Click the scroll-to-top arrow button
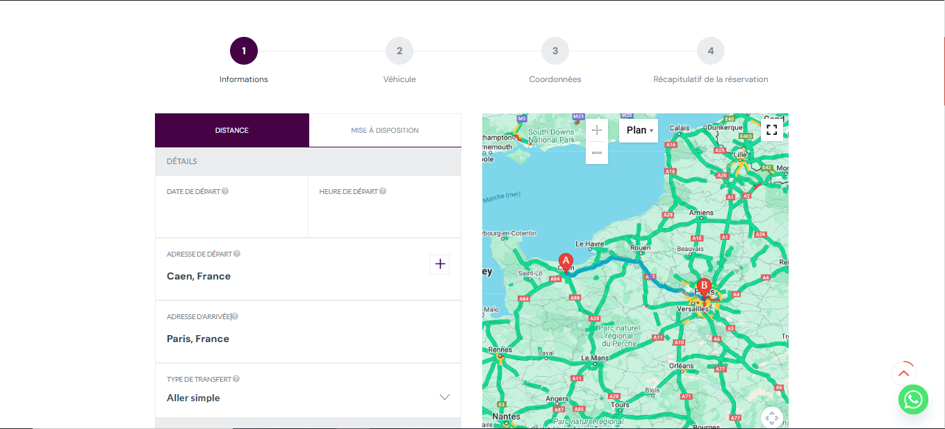Screen dimensions: 945x429 tap(903, 373)
